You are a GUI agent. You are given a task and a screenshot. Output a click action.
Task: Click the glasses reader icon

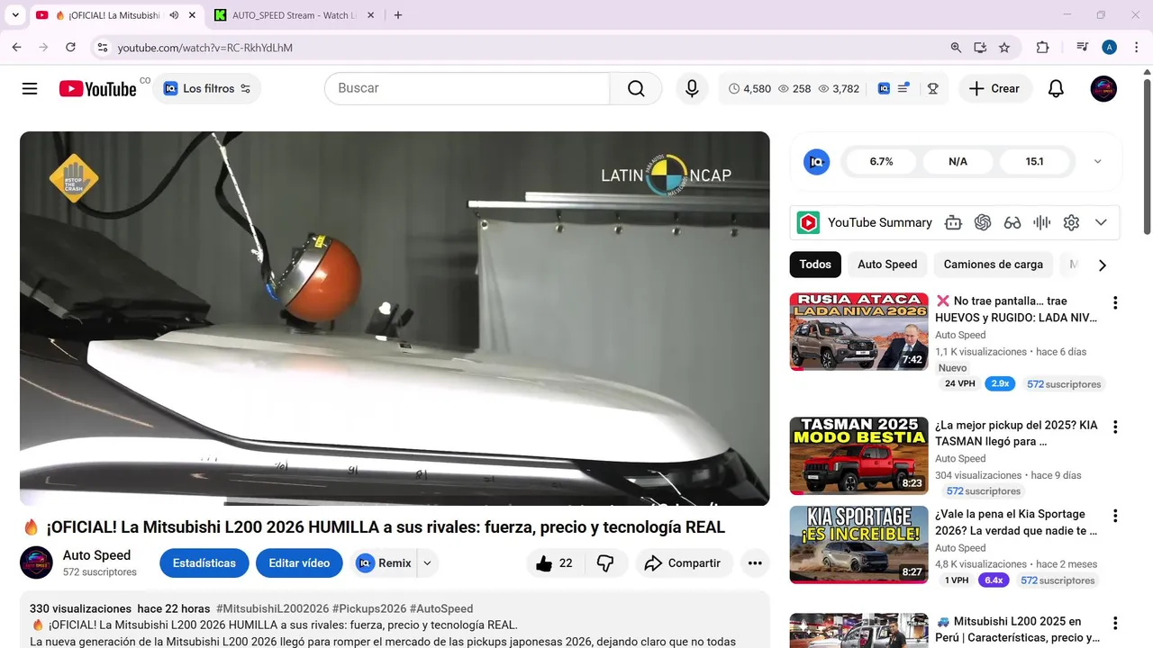[1012, 222]
